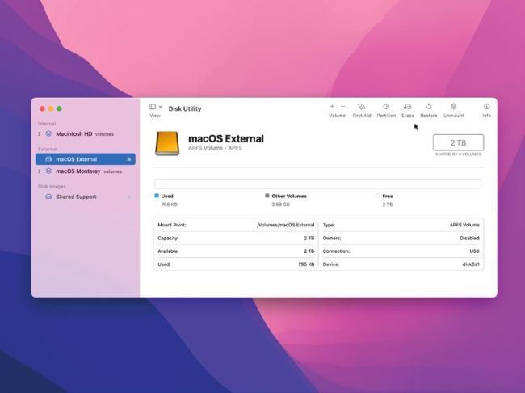Viewport: 525px width, 393px height.
Task: Open the Partition tool
Action: pos(386,107)
